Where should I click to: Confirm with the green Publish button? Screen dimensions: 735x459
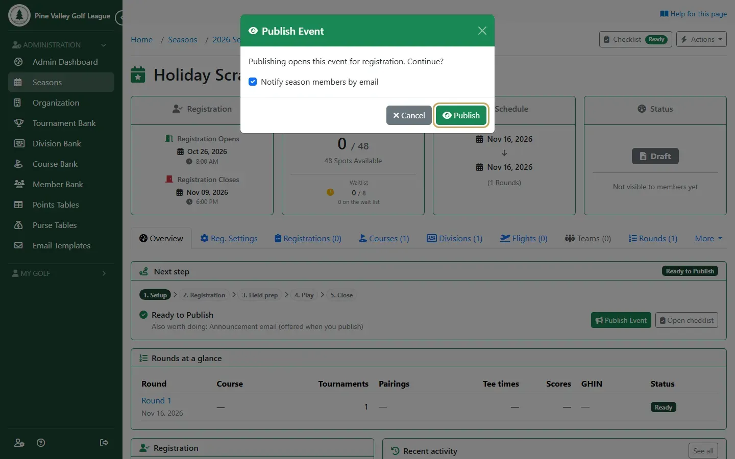(x=461, y=115)
